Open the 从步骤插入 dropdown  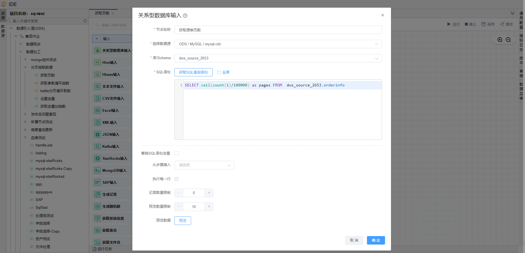coord(204,165)
